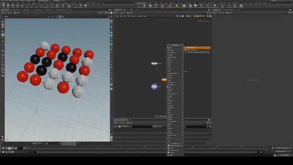This screenshot has width=293, height=165.
Task: Click the search magnifier in TAB menu
Action: pos(168,48)
